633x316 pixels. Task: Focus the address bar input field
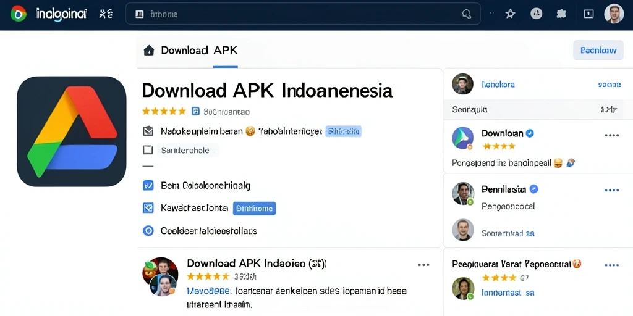(303, 14)
